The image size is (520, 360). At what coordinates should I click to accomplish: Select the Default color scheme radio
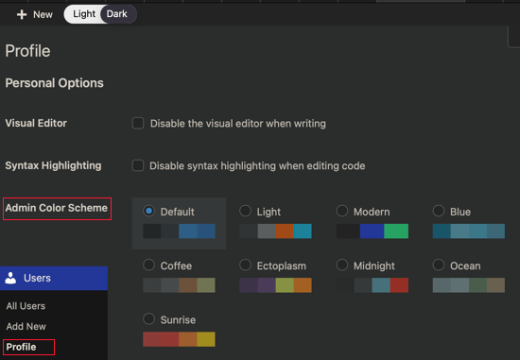tap(148, 211)
